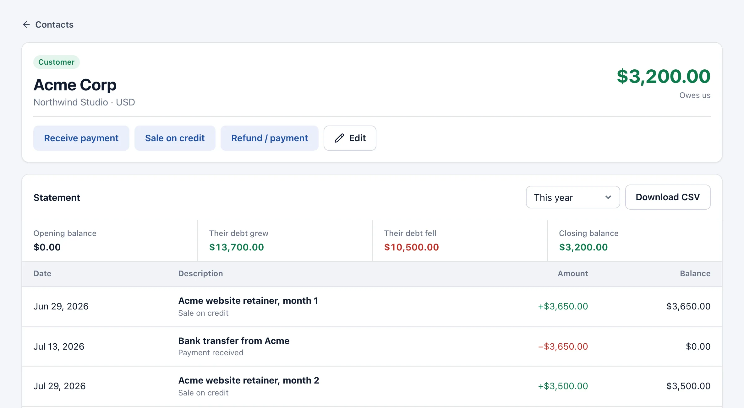This screenshot has width=744, height=408.
Task: Open the Bank transfer from Acme entry
Action: tap(234, 341)
